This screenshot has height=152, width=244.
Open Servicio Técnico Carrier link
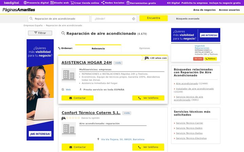coord(189,123)
